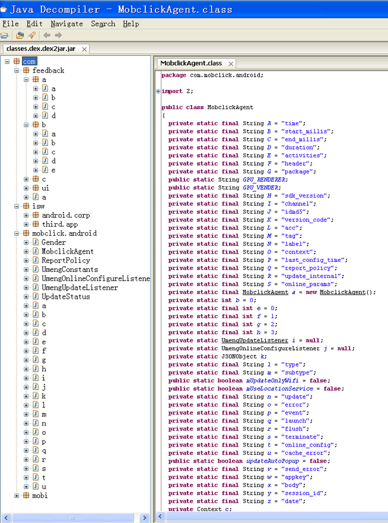Go forward with the right arrow icon
The image size is (388, 523).
click(x=58, y=36)
